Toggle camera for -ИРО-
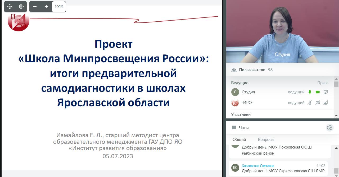 point(318,103)
